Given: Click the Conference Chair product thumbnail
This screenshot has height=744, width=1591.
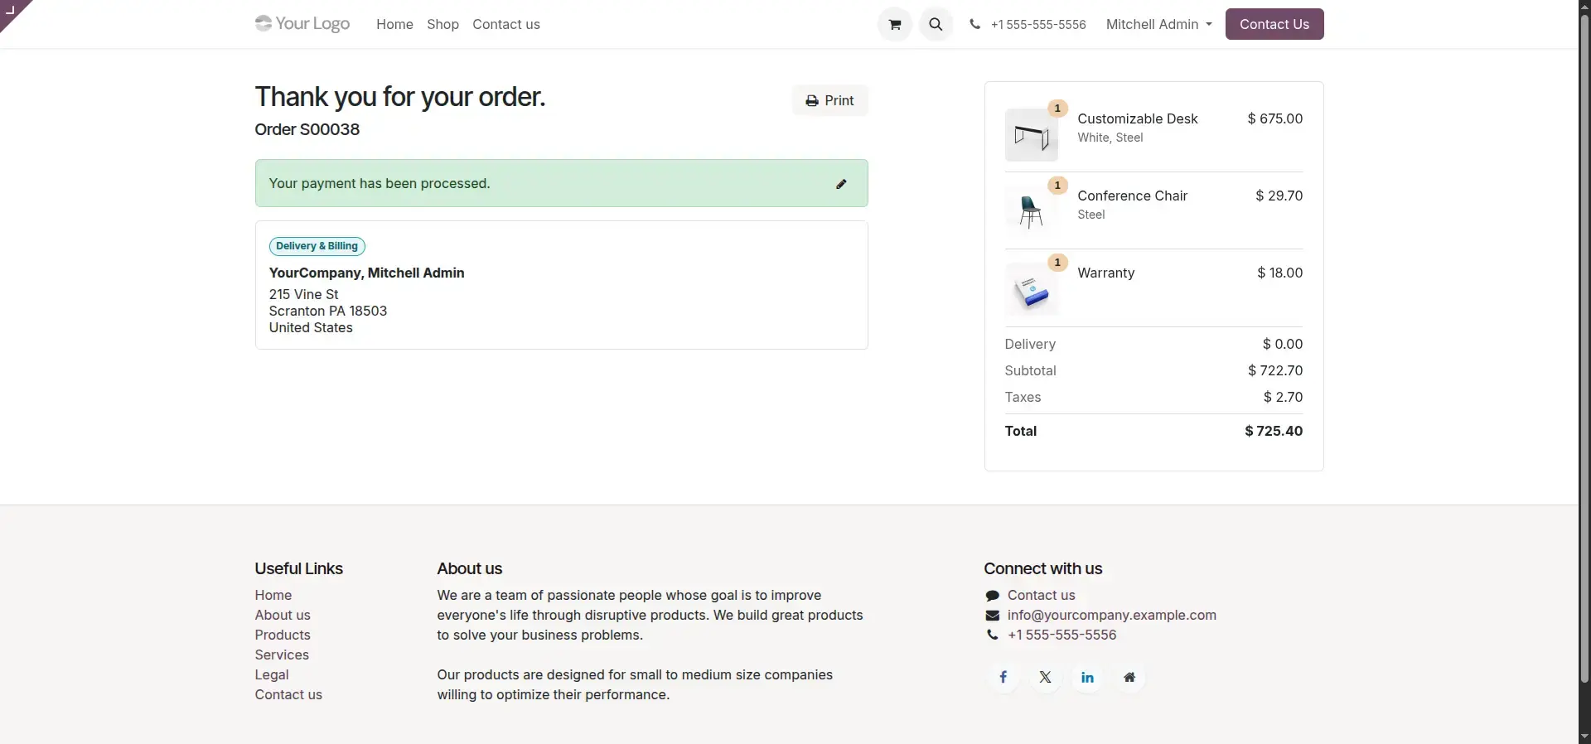Looking at the screenshot, I should click(1031, 212).
